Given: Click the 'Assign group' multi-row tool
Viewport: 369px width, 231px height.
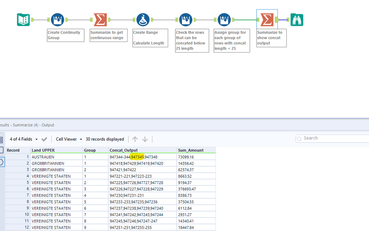Looking at the screenshot, I should point(224,20).
